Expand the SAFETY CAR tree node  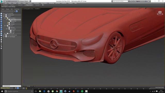[5, 34]
